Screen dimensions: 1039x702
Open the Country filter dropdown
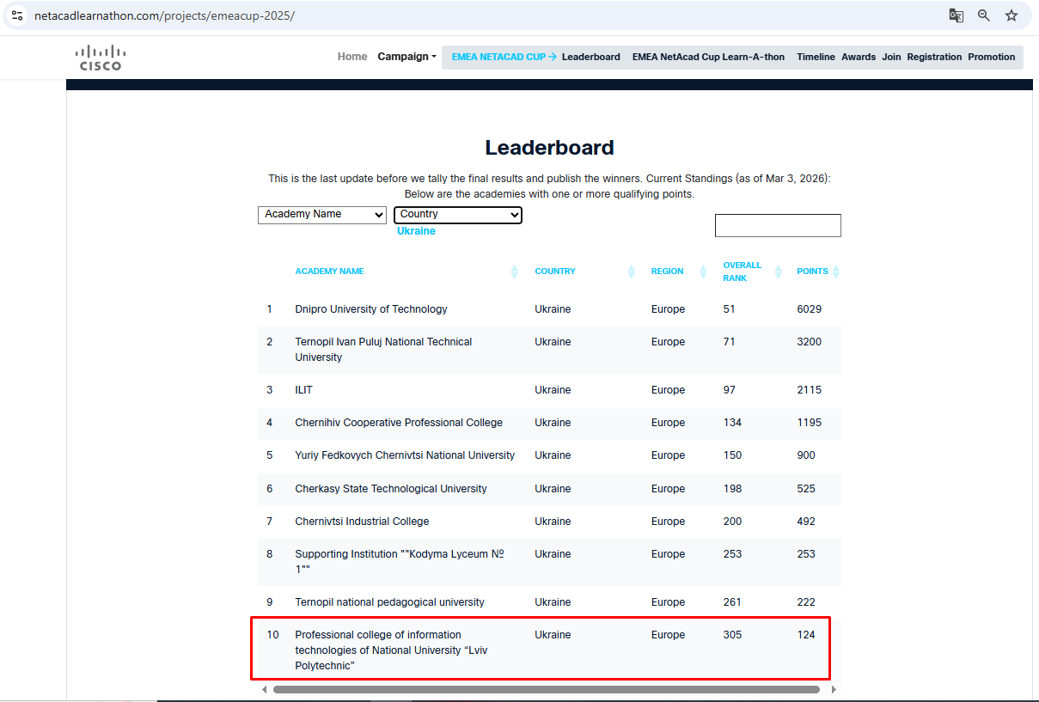point(458,215)
